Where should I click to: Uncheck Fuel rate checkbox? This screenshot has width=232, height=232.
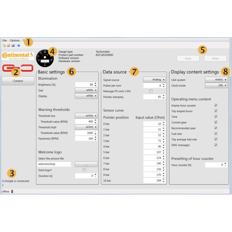[x=216, y=134]
